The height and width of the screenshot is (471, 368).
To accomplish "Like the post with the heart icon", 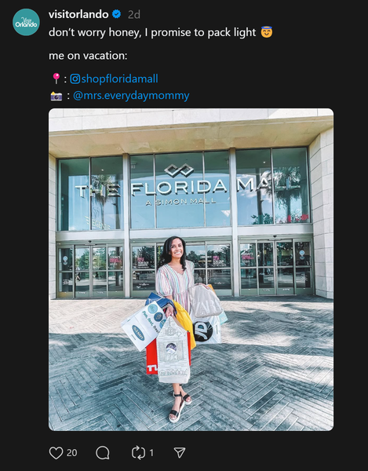I will click(x=56, y=453).
